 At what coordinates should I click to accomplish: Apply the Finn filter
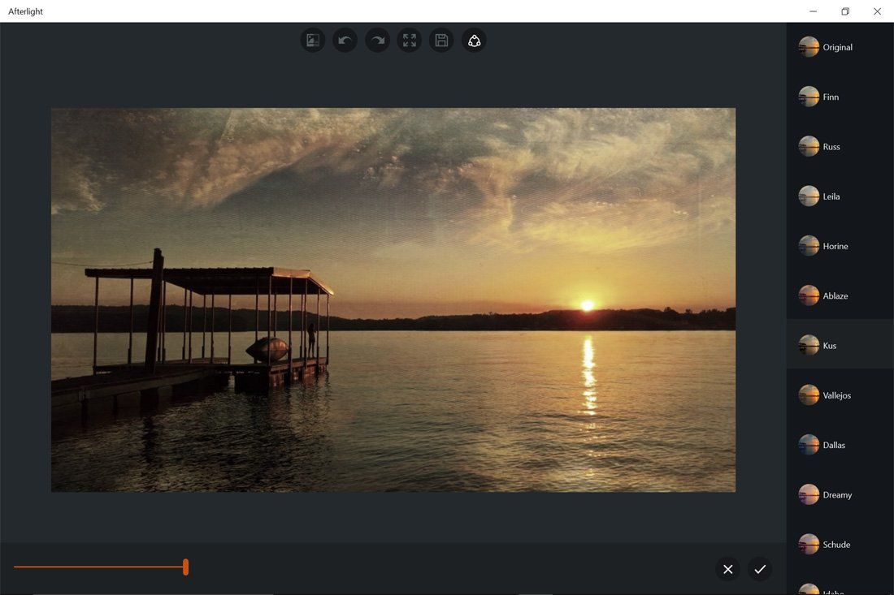837,97
